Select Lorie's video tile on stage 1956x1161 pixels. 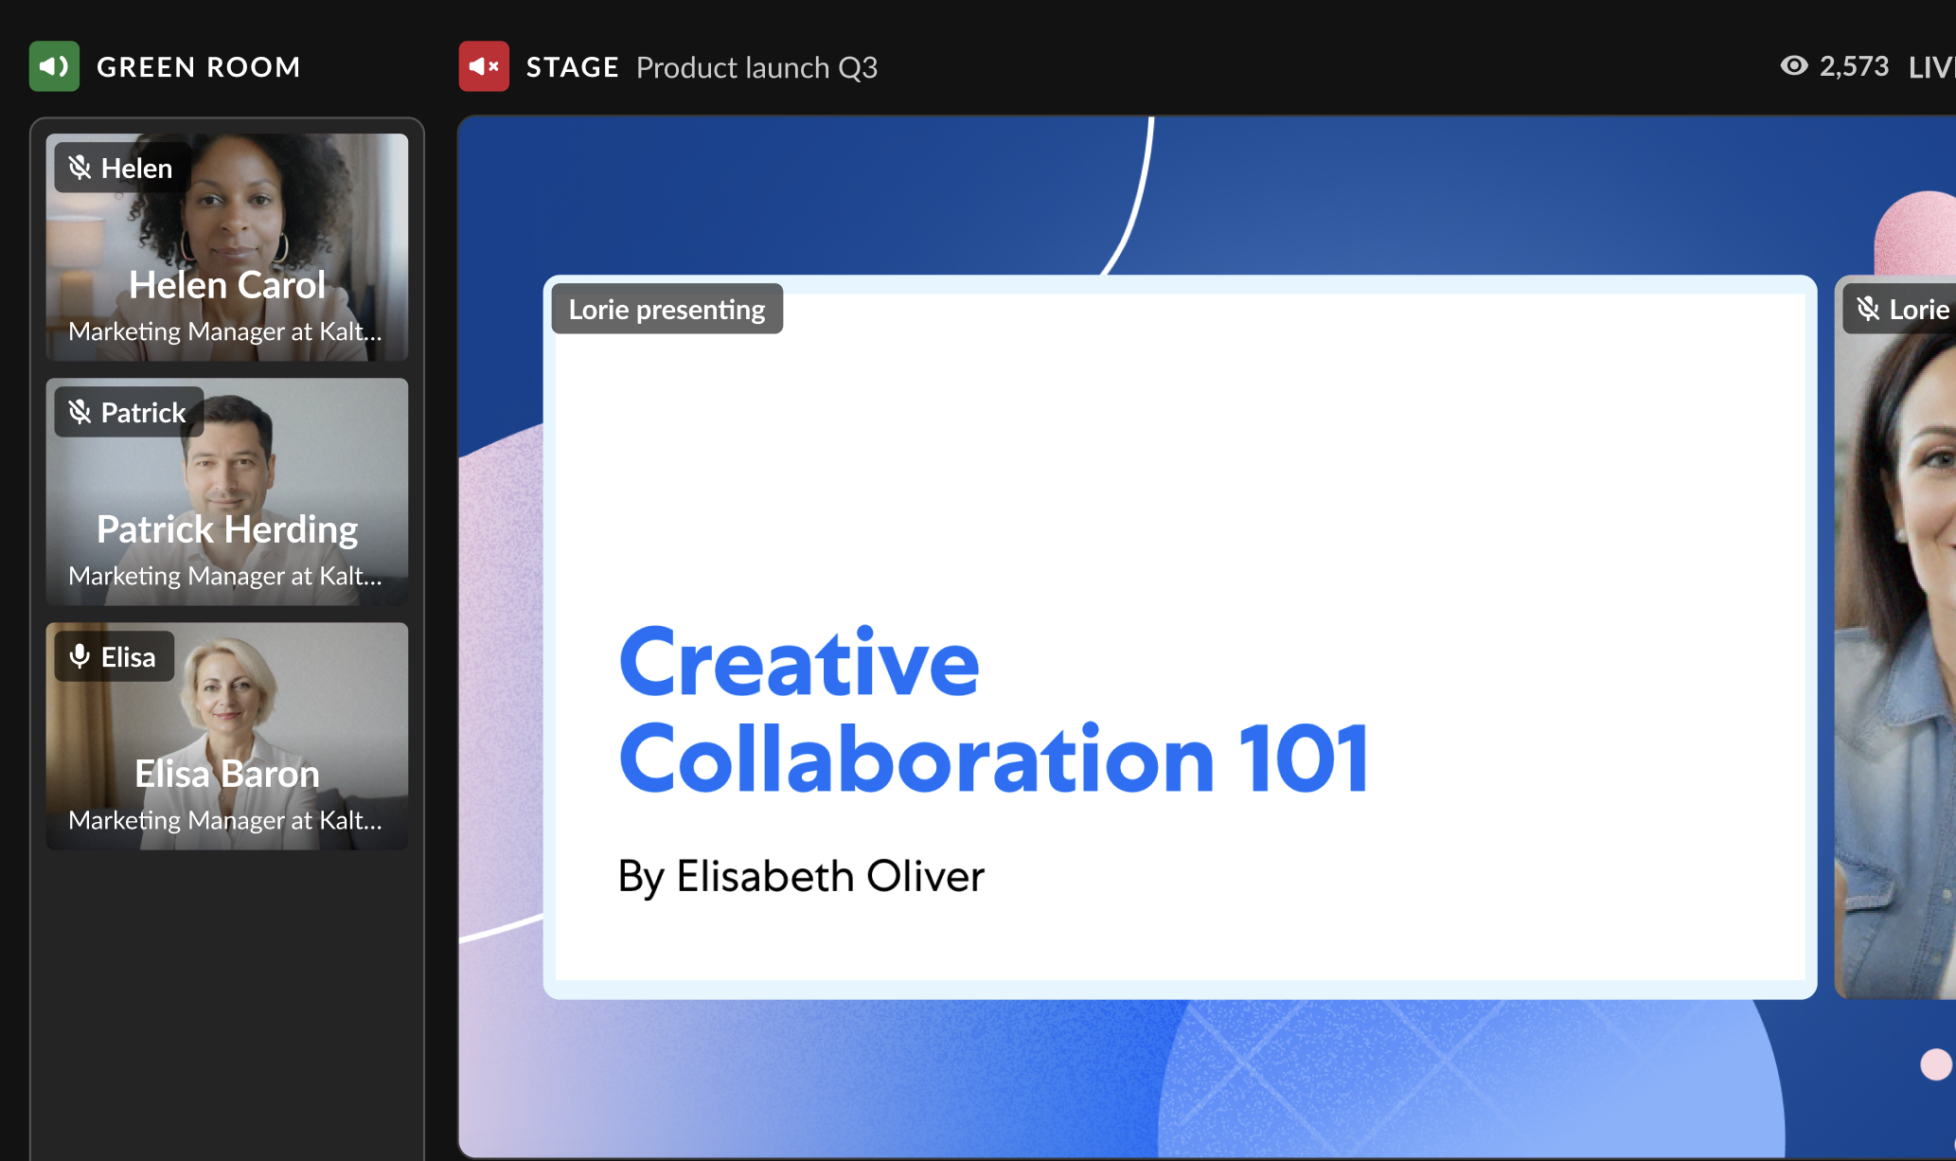point(1895,637)
